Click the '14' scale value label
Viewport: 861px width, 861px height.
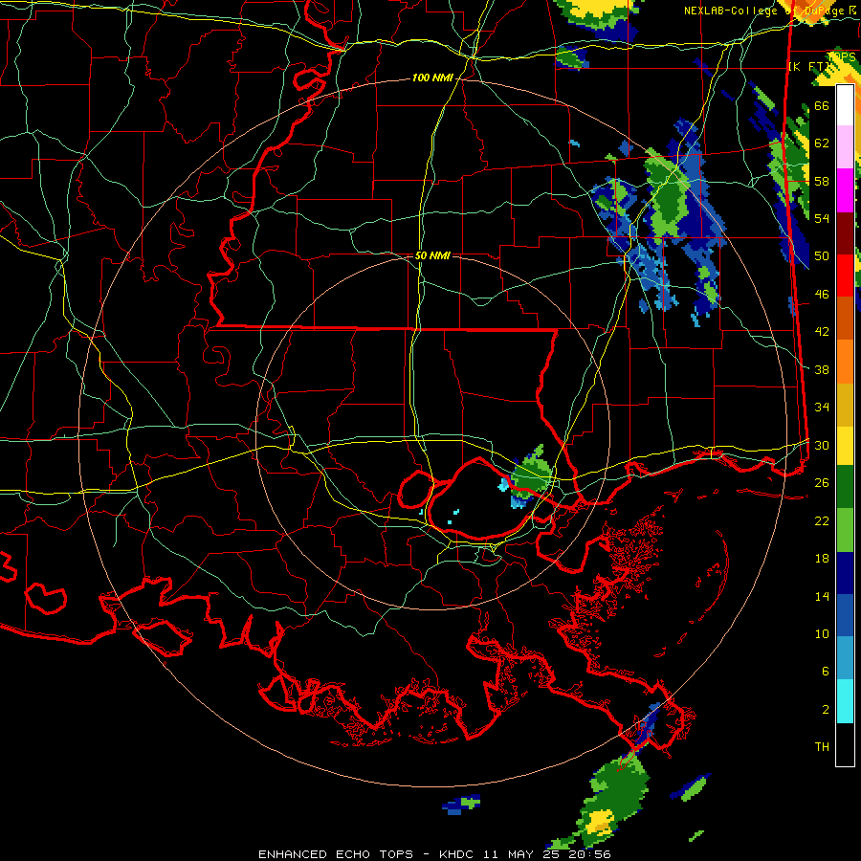click(822, 596)
